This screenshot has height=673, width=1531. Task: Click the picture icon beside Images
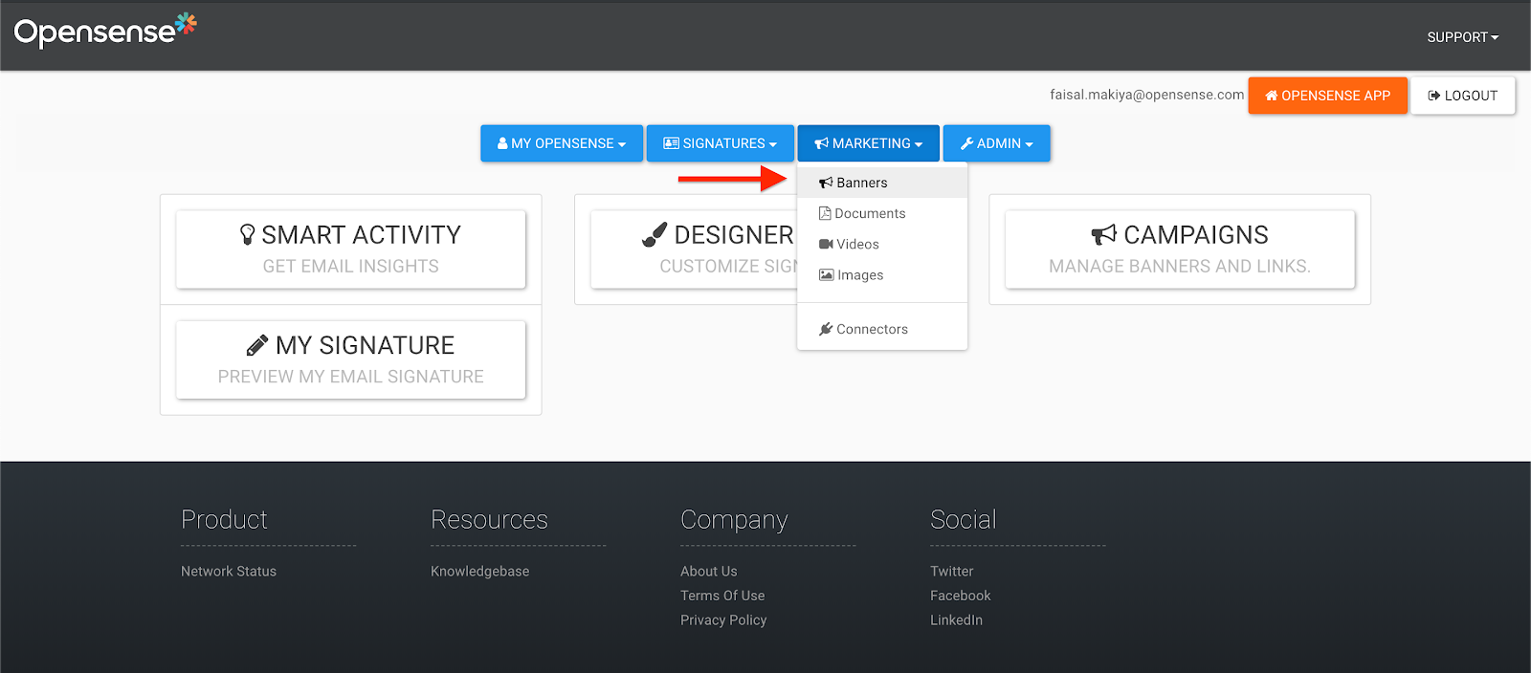pos(827,274)
